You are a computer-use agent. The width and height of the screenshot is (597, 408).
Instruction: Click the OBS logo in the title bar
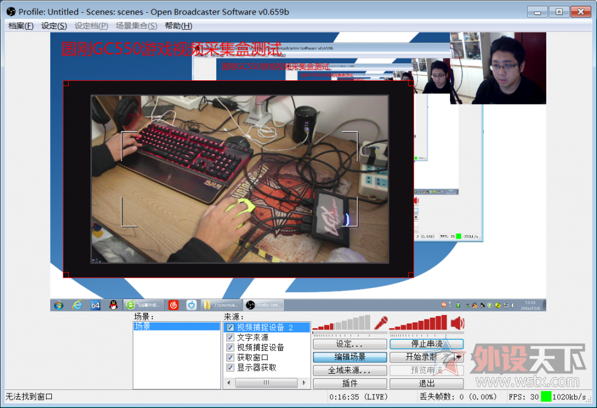pyautogui.click(x=11, y=12)
